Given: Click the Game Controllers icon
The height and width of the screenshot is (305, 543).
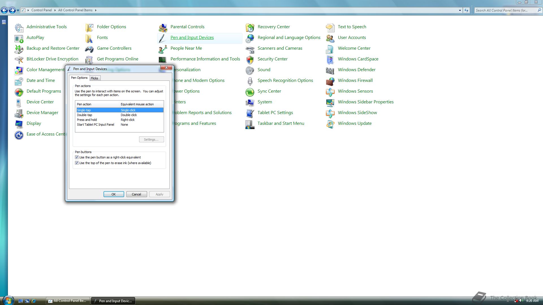Looking at the screenshot, I should [89, 49].
